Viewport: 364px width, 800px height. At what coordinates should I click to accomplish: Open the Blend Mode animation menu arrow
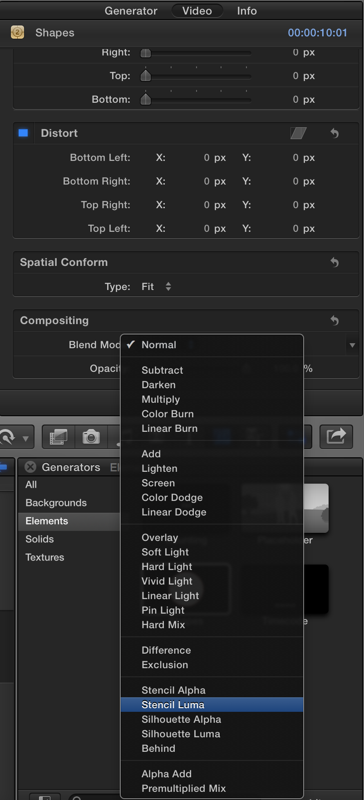pyautogui.click(x=352, y=345)
